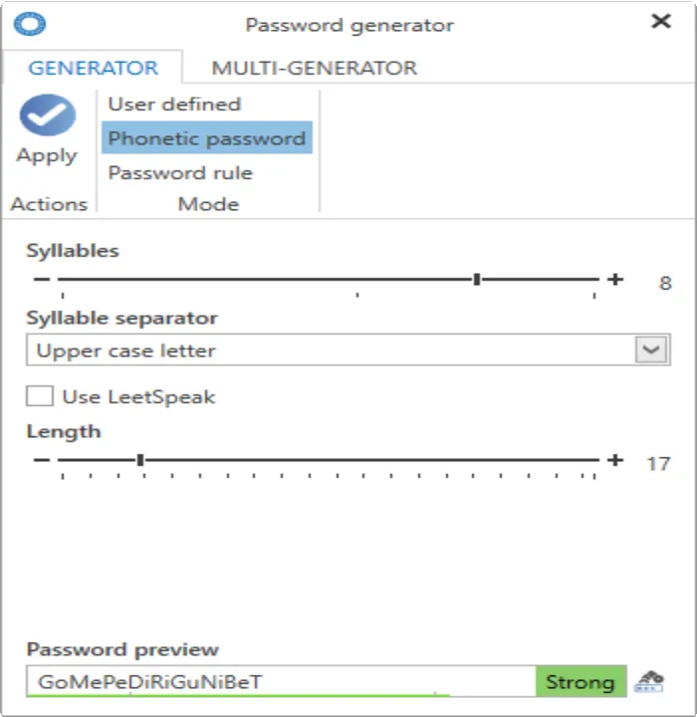Click the Upper case letter combo box
The image size is (697, 717).
pos(348,350)
